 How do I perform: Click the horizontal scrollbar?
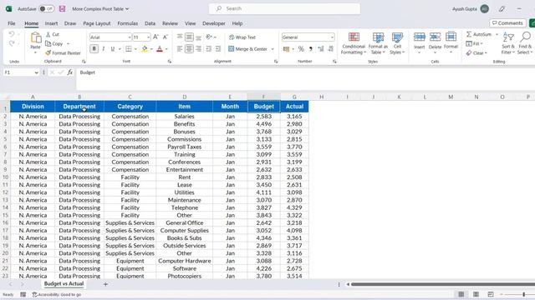click(443, 284)
